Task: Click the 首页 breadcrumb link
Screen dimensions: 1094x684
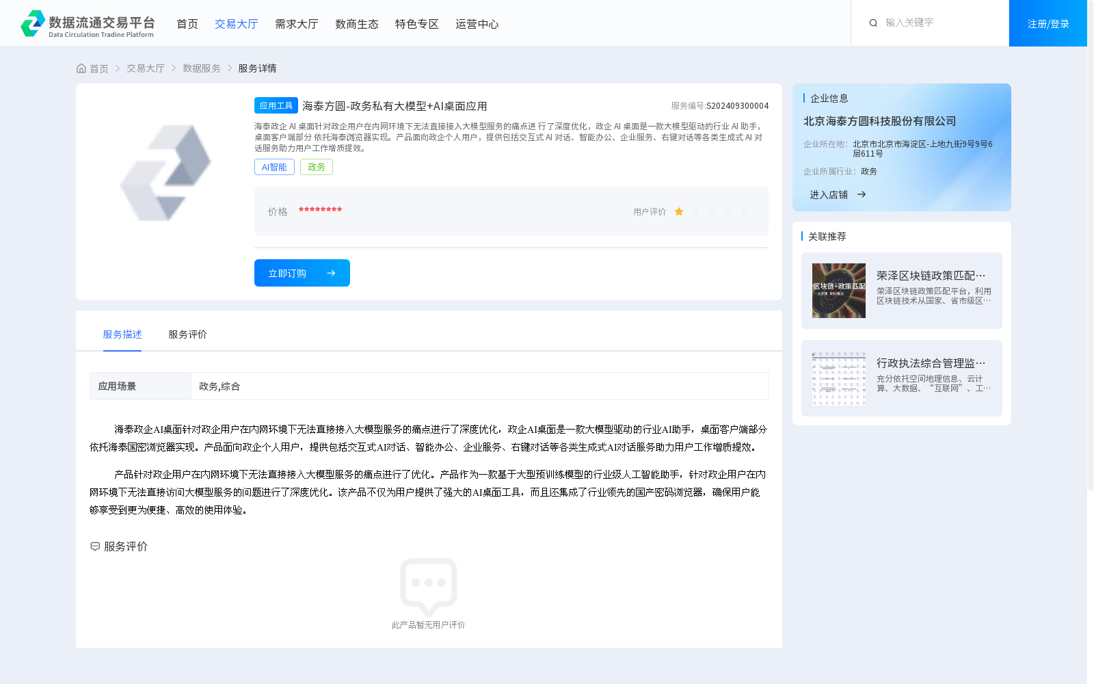Action: tap(99, 68)
